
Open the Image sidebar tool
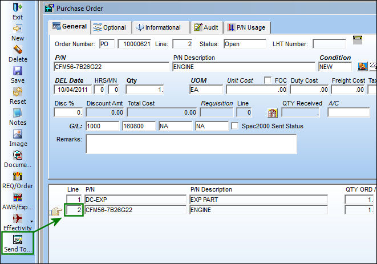18,134
